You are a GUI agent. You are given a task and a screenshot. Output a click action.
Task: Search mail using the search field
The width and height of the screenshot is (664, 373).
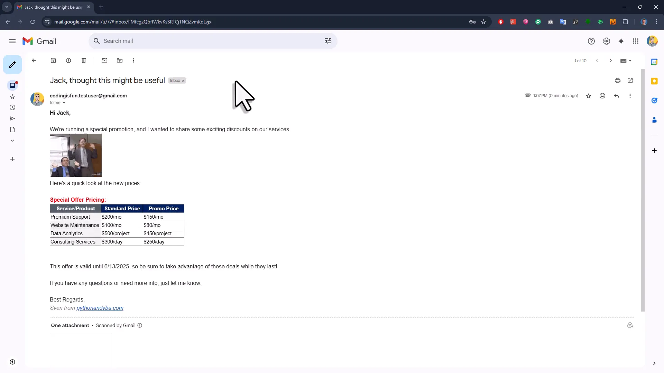(x=207, y=41)
